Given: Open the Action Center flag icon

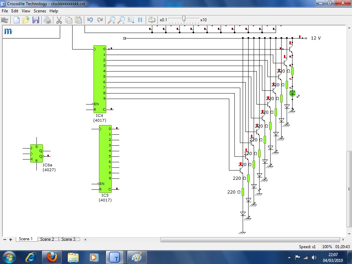Looking at the screenshot, I should point(297,257).
